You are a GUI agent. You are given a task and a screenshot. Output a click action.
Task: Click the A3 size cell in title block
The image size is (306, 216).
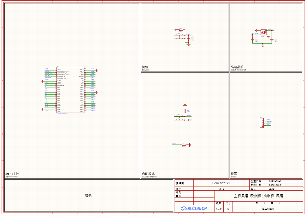click(228, 209)
